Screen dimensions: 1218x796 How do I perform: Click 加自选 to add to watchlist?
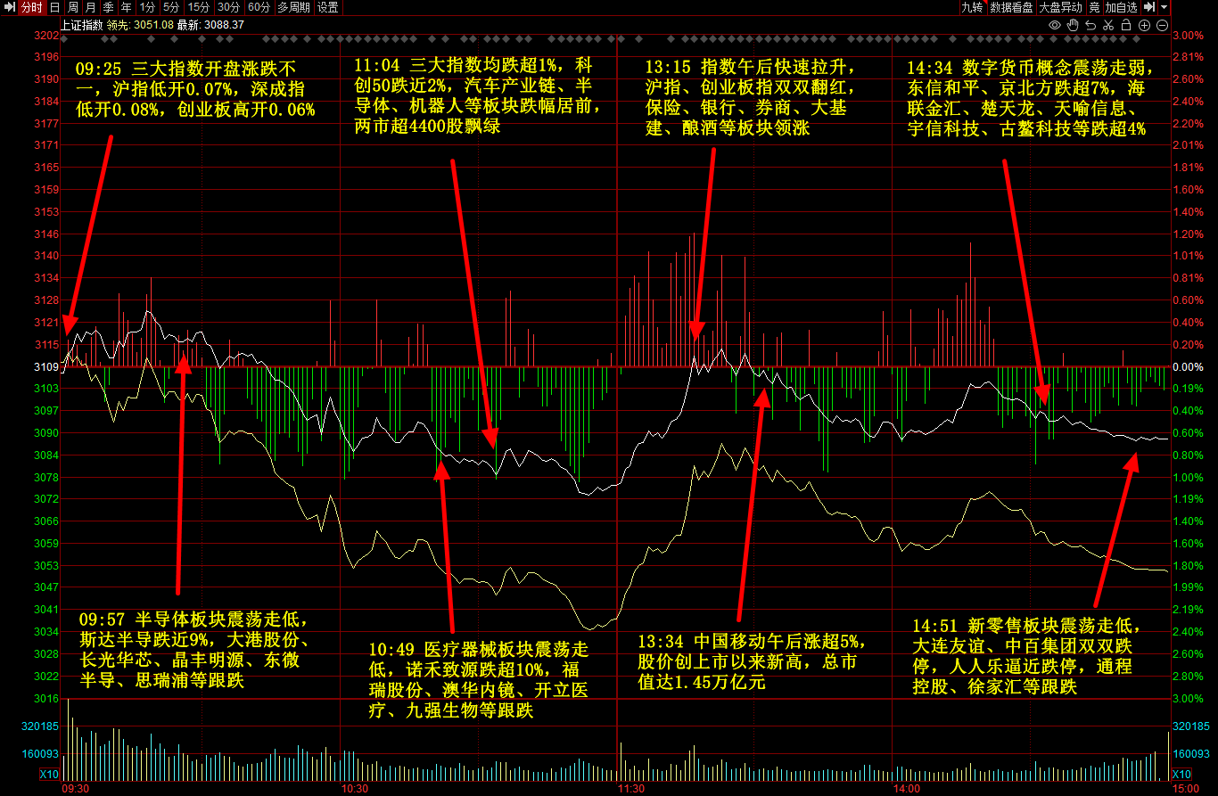point(1121,7)
